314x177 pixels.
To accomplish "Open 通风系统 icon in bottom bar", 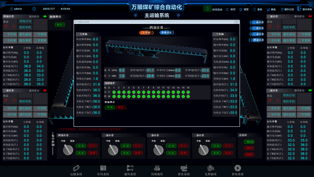I will point(130,168).
